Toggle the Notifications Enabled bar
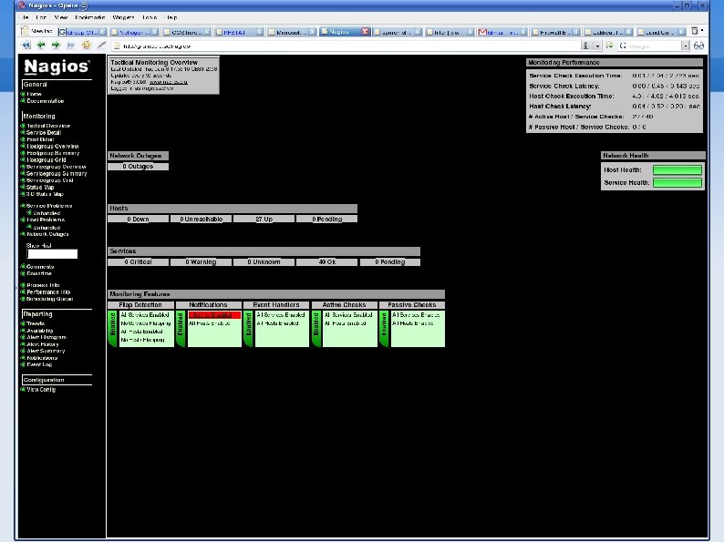Screen dimensions: 724x542 coord(181,329)
